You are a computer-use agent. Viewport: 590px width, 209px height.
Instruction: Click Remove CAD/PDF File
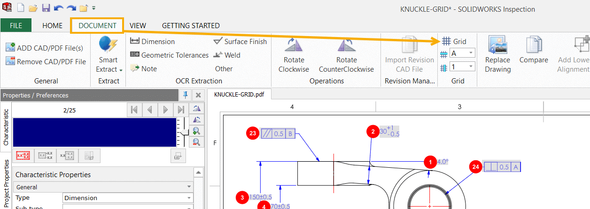pos(46,61)
